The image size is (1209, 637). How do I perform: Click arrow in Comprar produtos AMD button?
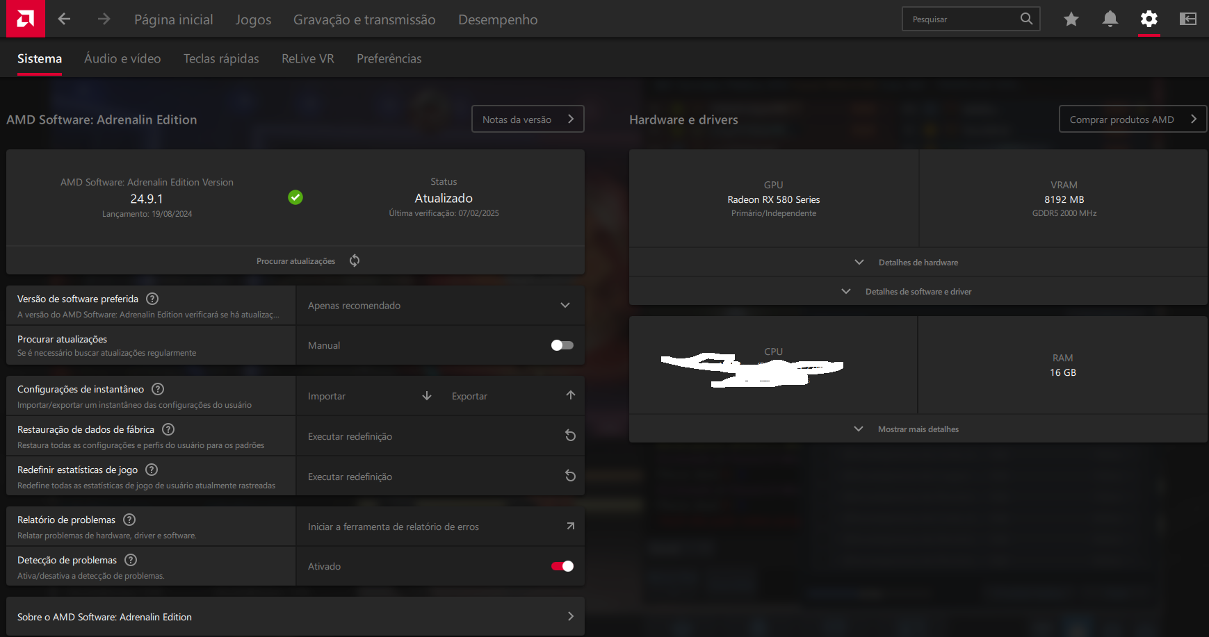click(1194, 119)
